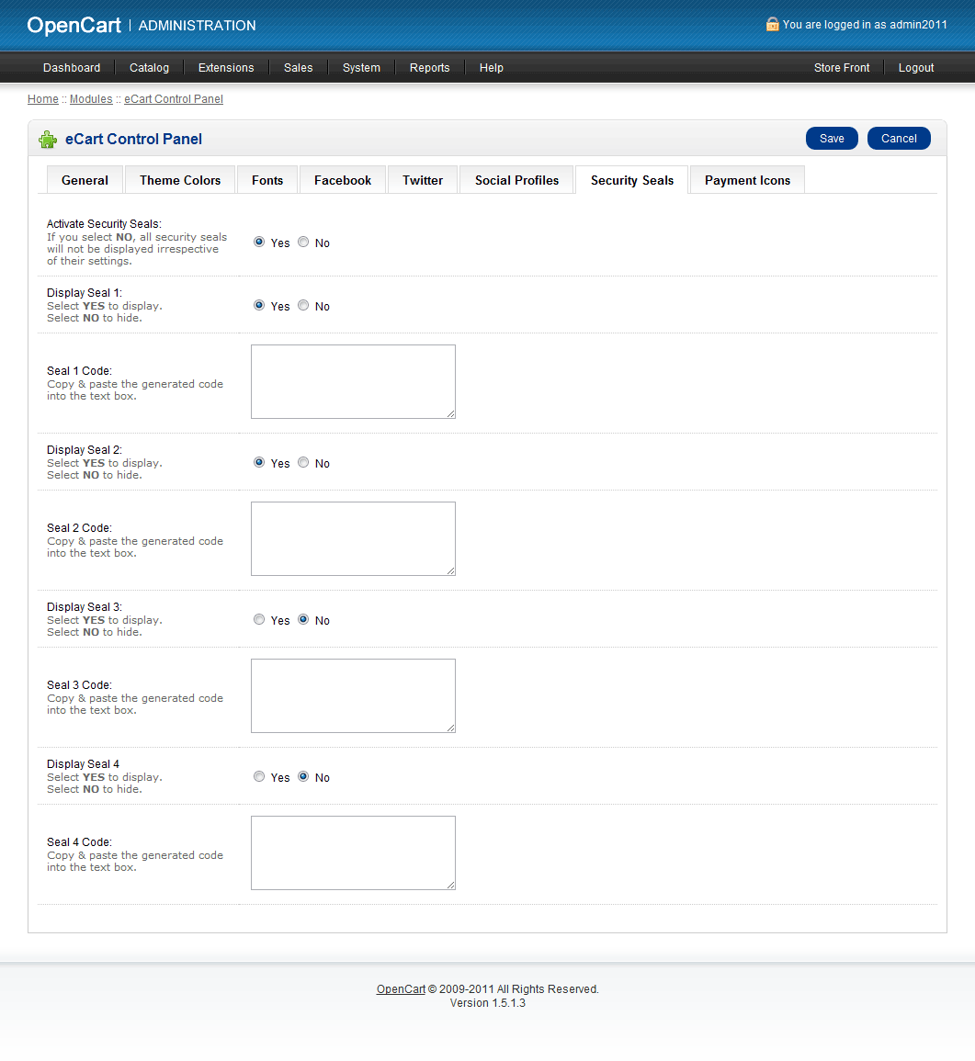Select No for Activate Security Seals
Image resolution: width=975 pixels, height=1061 pixels.
303,243
